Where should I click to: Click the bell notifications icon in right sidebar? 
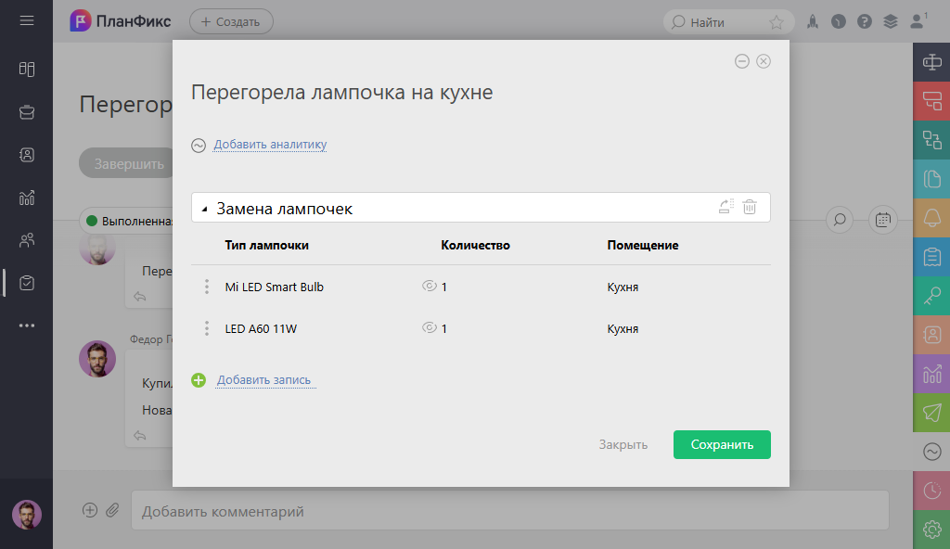(931, 219)
